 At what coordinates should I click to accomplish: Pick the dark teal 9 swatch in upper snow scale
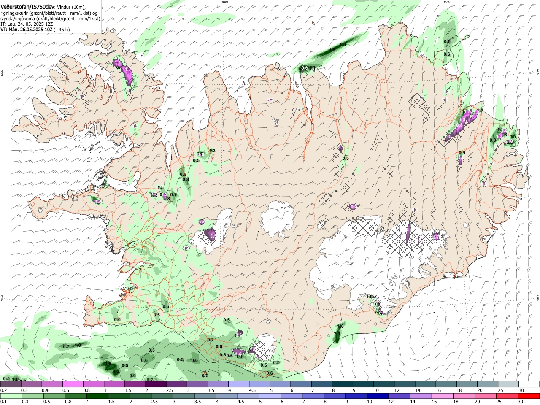coord(363,384)
